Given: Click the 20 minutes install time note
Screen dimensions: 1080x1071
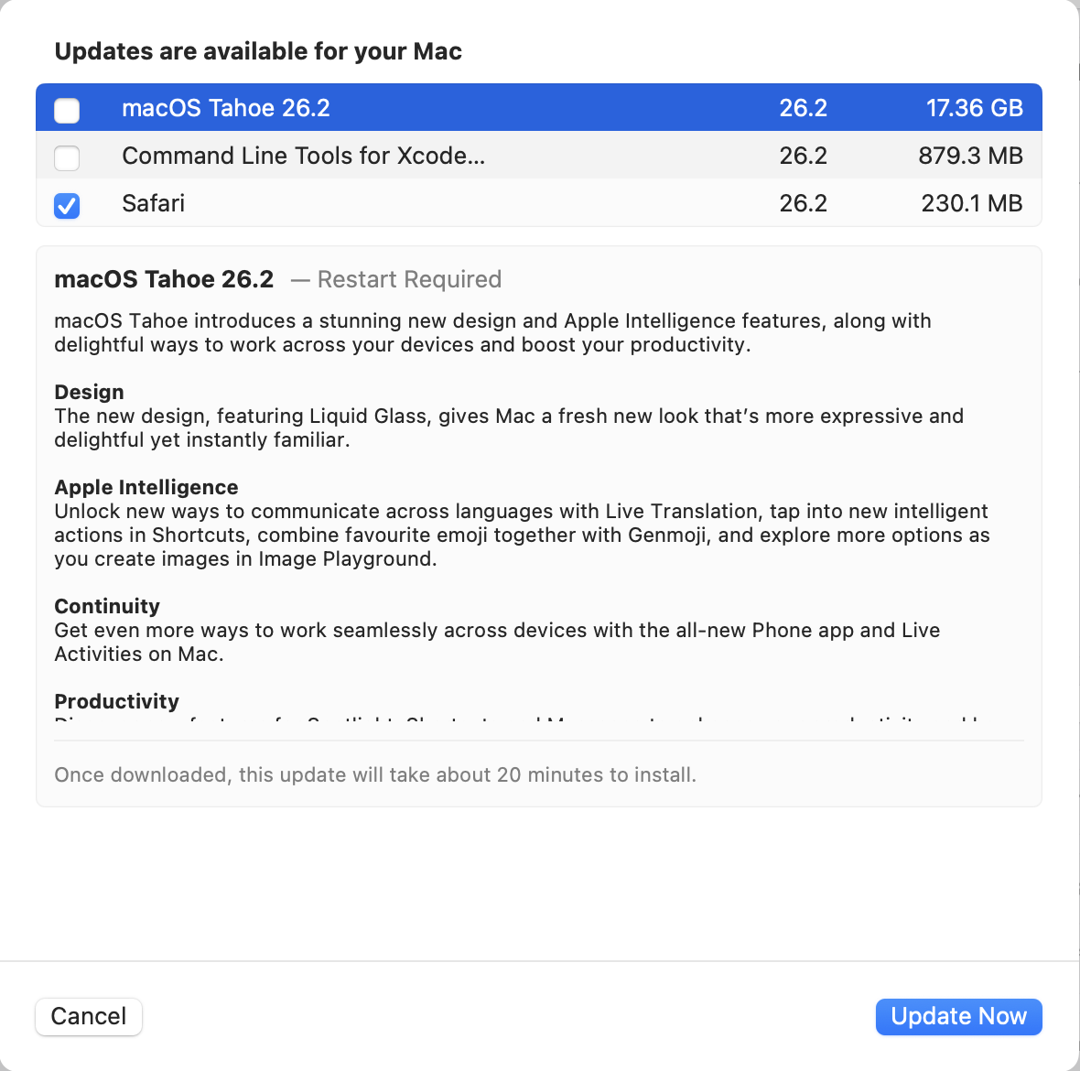Looking at the screenshot, I should point(375,774).
